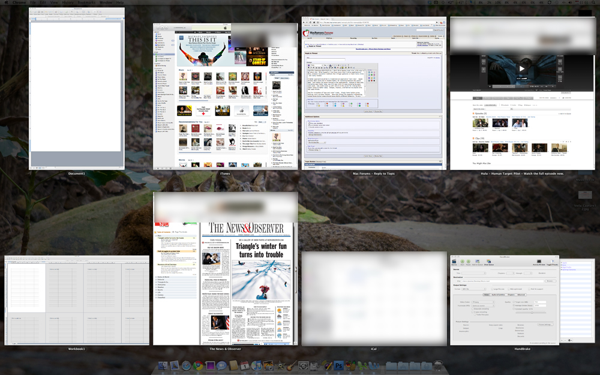
Task: Enable iPod 5G support in HandBrake
Action: [529, 289]
